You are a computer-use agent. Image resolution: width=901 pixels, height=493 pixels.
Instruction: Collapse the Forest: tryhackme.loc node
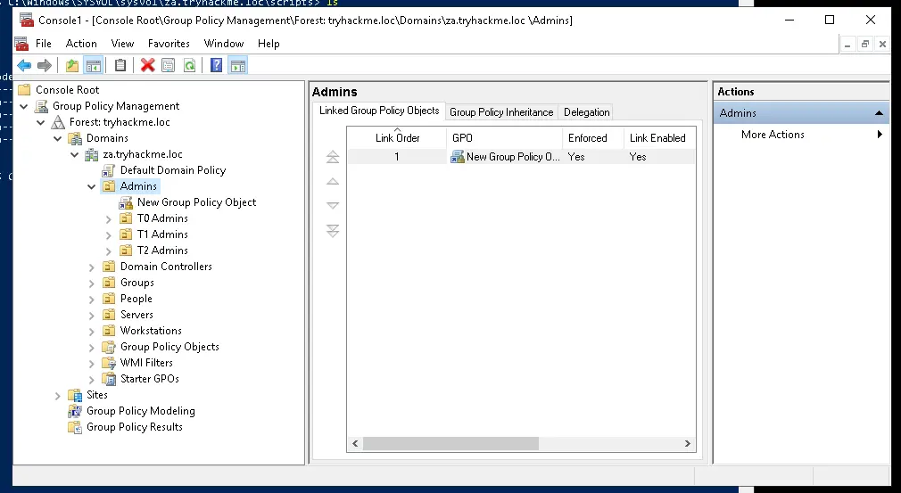coord(41,122)
